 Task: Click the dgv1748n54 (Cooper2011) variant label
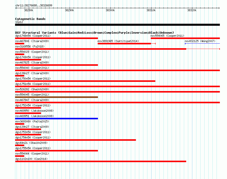click(33, 36)
